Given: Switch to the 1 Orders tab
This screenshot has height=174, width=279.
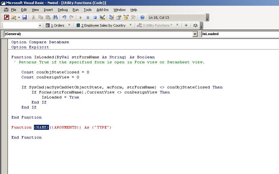Looking at the screenshot, I should pos(55,25).
